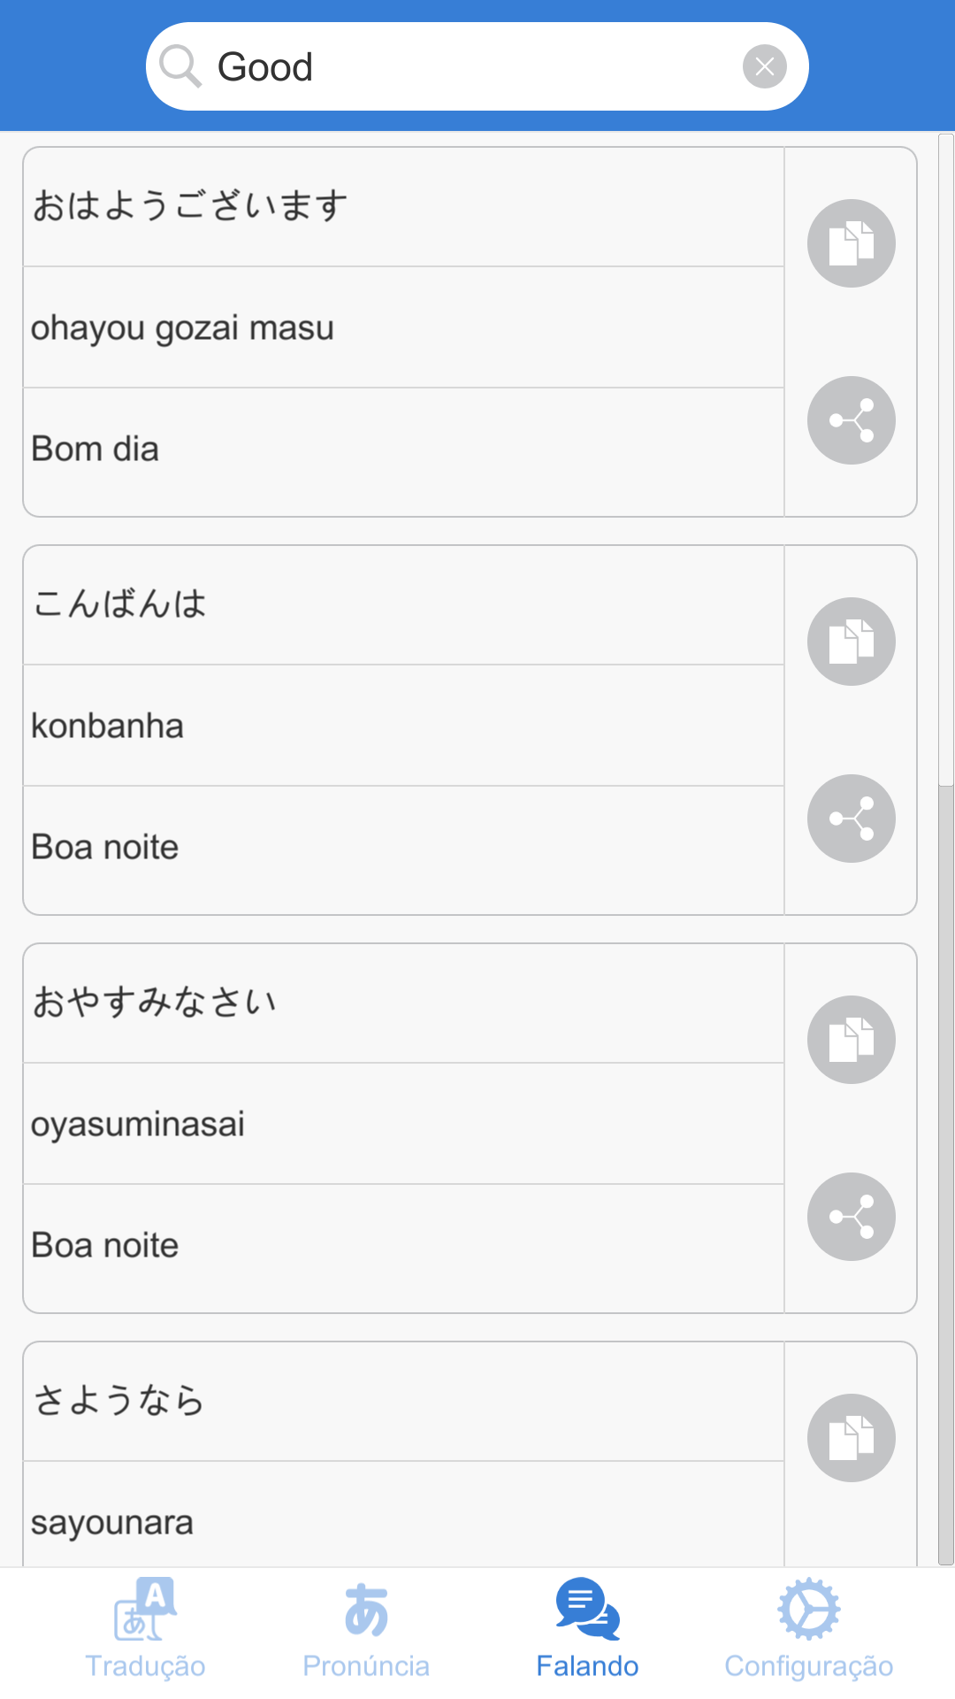The image size is (955, 1699).
Task: Select the Falando tab
Action: (587, 1630)
